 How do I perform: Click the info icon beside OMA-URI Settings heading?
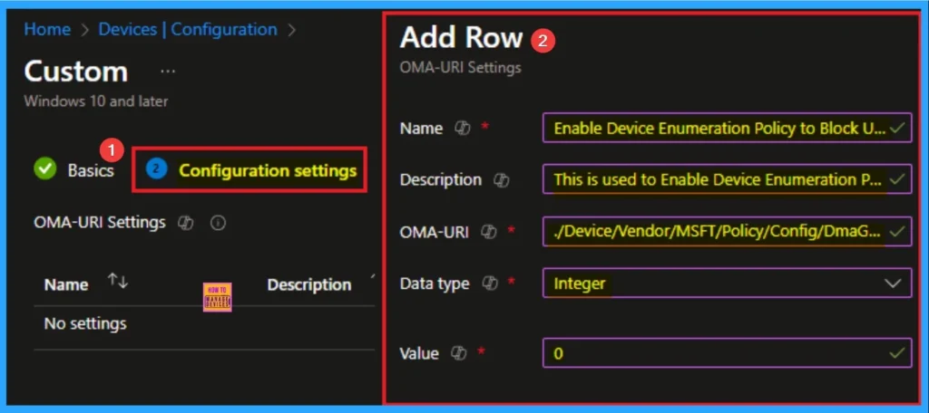coord(218,222)
